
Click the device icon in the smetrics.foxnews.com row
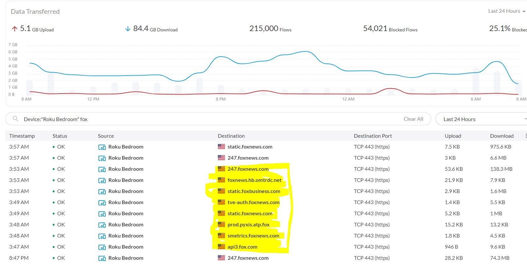(102, 236)
